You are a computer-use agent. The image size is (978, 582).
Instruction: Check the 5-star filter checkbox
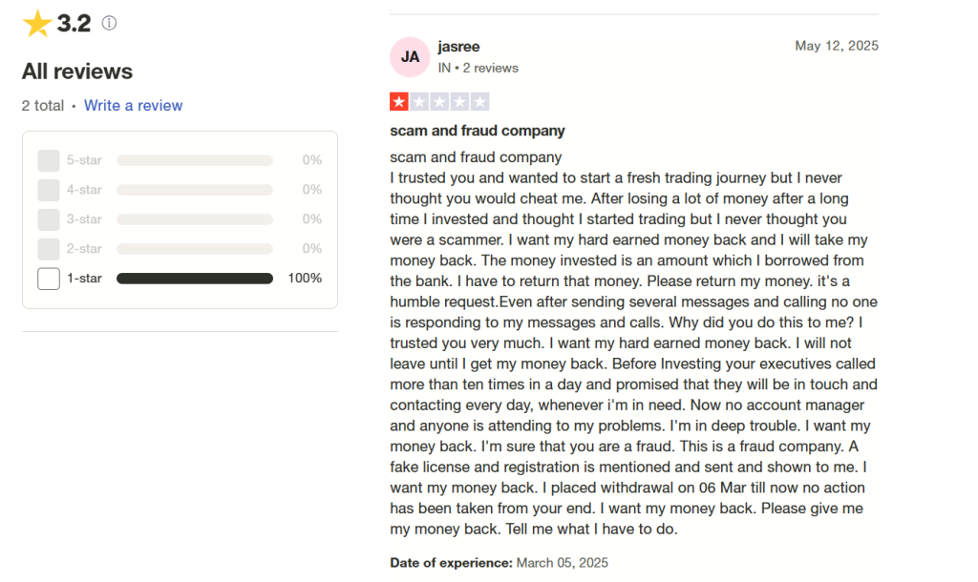(x=49, y=160)
